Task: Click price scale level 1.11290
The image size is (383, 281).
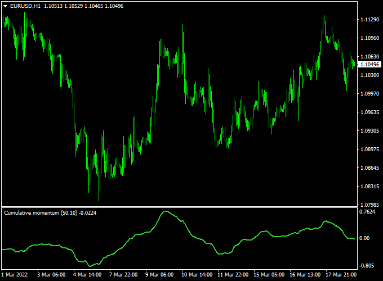Action: pyautogui.click(x=370, y=20)
